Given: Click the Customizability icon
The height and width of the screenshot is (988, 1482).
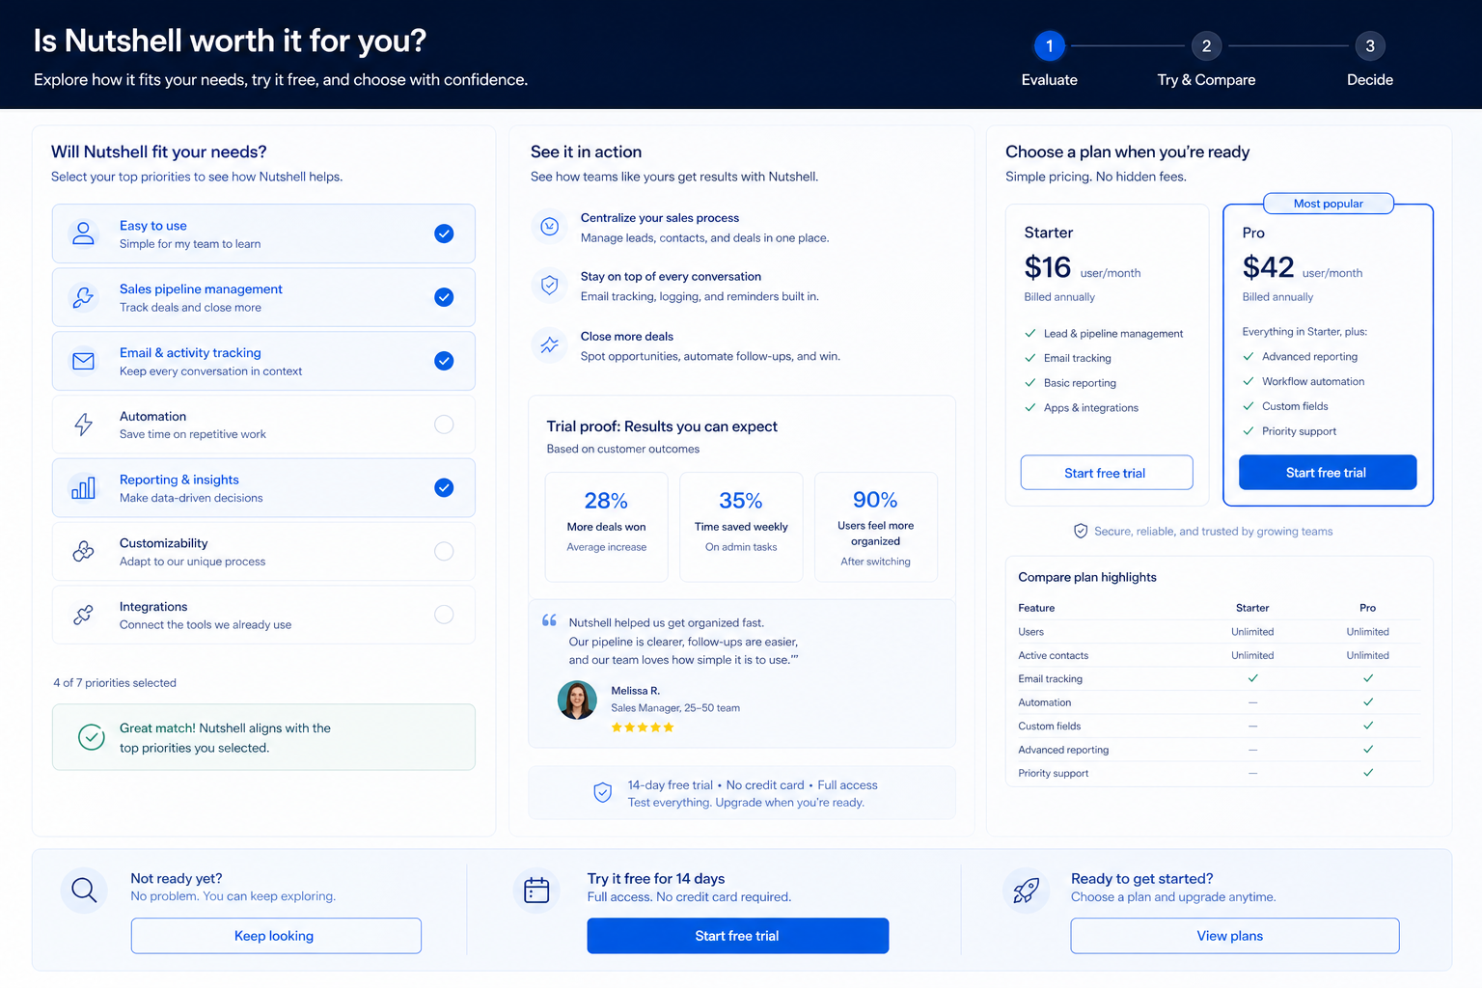Looking at the screenshot, I should 84,551.
